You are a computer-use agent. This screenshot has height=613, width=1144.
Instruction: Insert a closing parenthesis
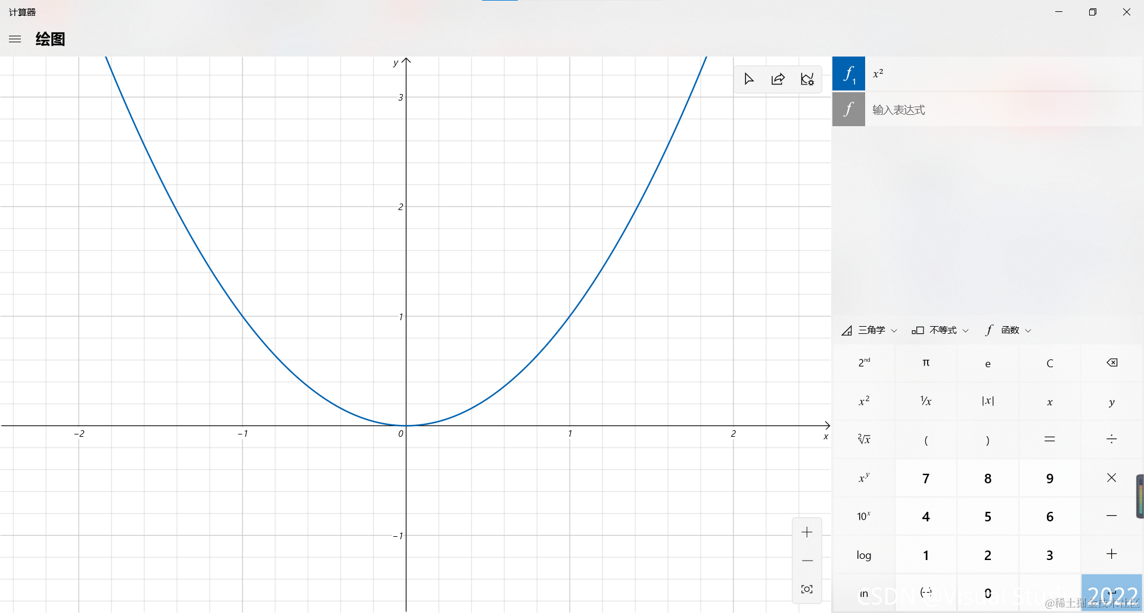[x=988, y=439]
